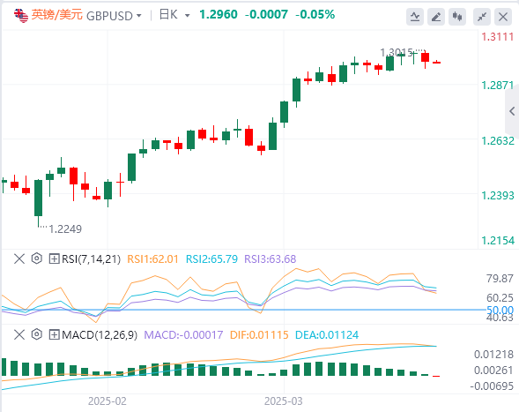The width and height of the screenshot is (519, 412).
Task: Click the current price 1.2960
Action: click(x=219, y=15)
